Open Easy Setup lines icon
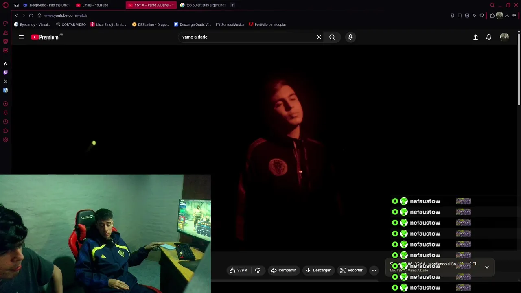This screenshot has height=293, width=521. click(514, 15)
